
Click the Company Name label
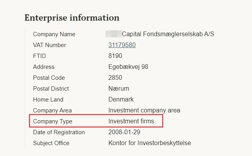54,34
